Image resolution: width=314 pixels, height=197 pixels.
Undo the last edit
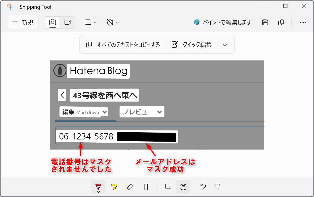point(203,187)
